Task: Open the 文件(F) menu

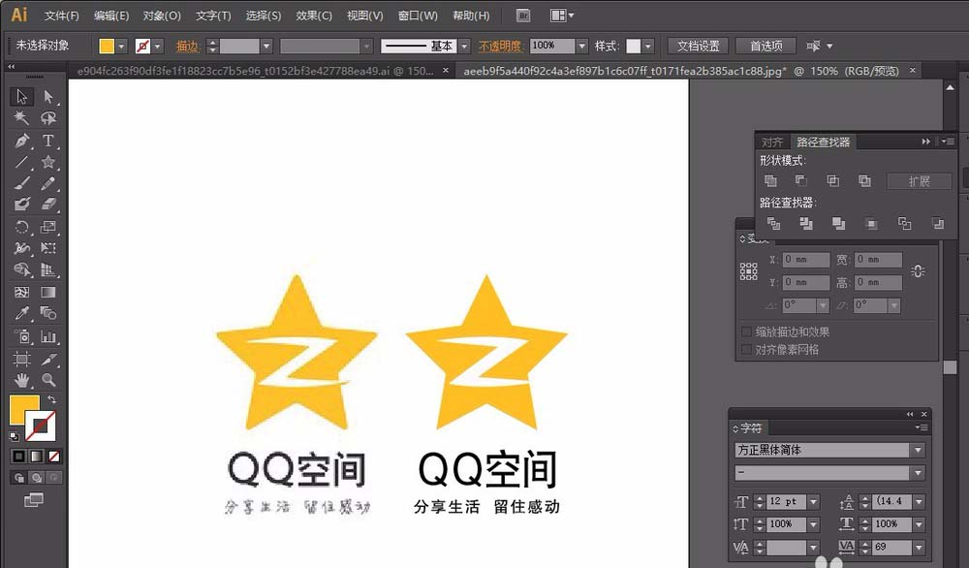Action: pyautogui.click(x=62, y=16)
